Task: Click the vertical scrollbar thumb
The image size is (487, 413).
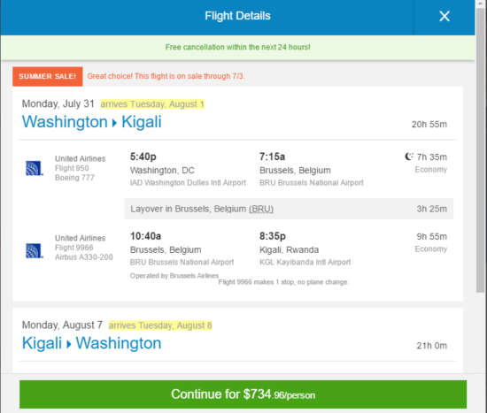Action: pos(481,149)
